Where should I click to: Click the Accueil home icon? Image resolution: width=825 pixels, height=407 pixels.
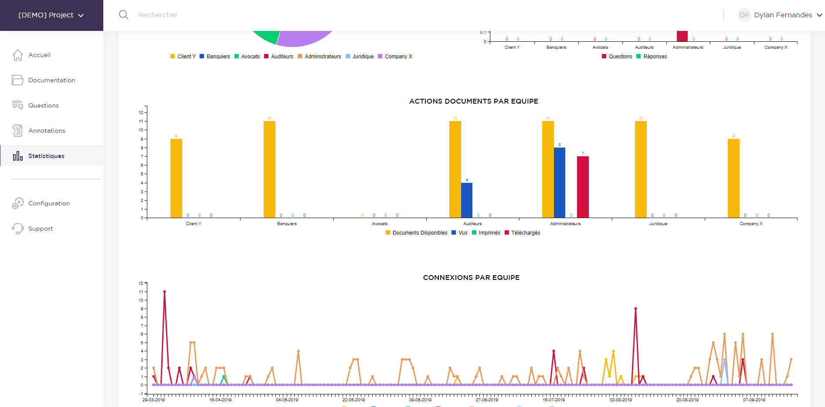pos(18,55)
